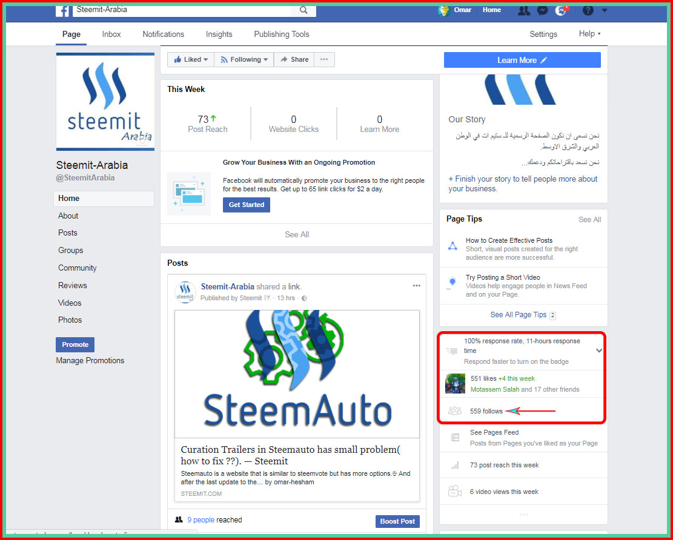Open See All Page Tips link
Image resolution: width=673 pixels, height=540 pixels.
519,315
